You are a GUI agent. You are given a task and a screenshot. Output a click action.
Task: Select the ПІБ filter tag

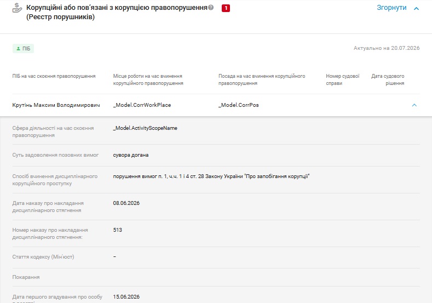point(23,49)
